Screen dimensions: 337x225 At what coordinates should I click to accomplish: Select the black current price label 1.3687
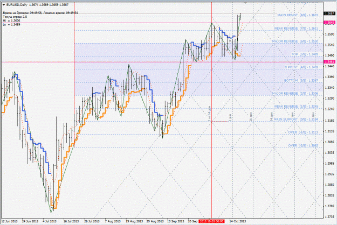click(330, 13)
